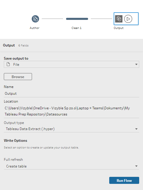The width and height of the screenshot is (143, 190).
Task: Click the Browse button
Action: point(18,77)
